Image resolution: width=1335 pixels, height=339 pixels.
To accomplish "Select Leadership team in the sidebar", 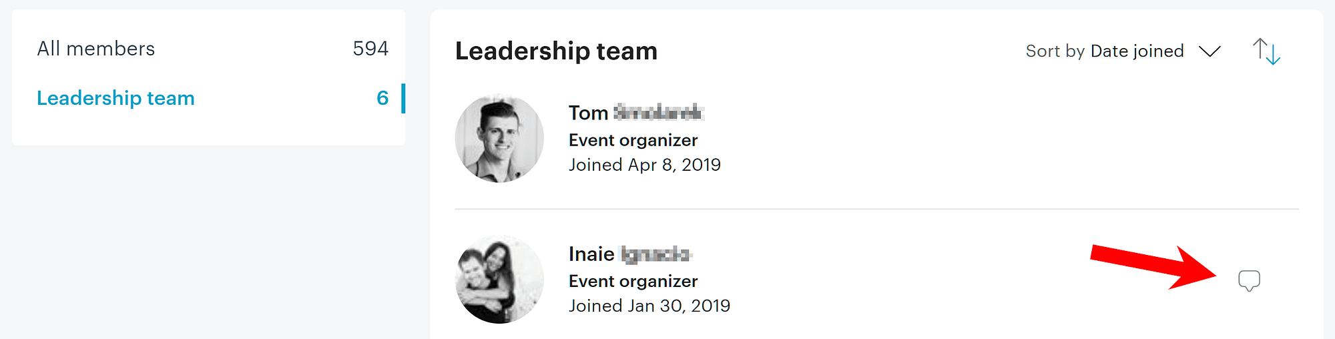I will 115,98.
